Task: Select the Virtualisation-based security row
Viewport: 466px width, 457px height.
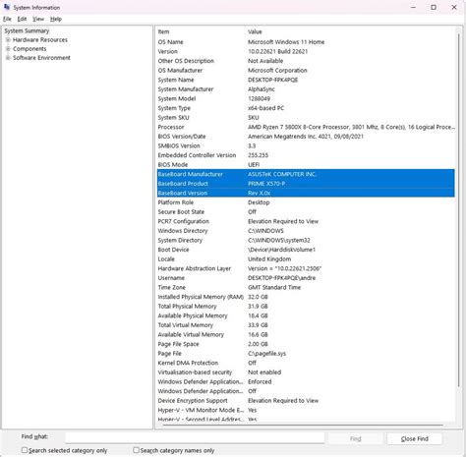Action: 306,372
